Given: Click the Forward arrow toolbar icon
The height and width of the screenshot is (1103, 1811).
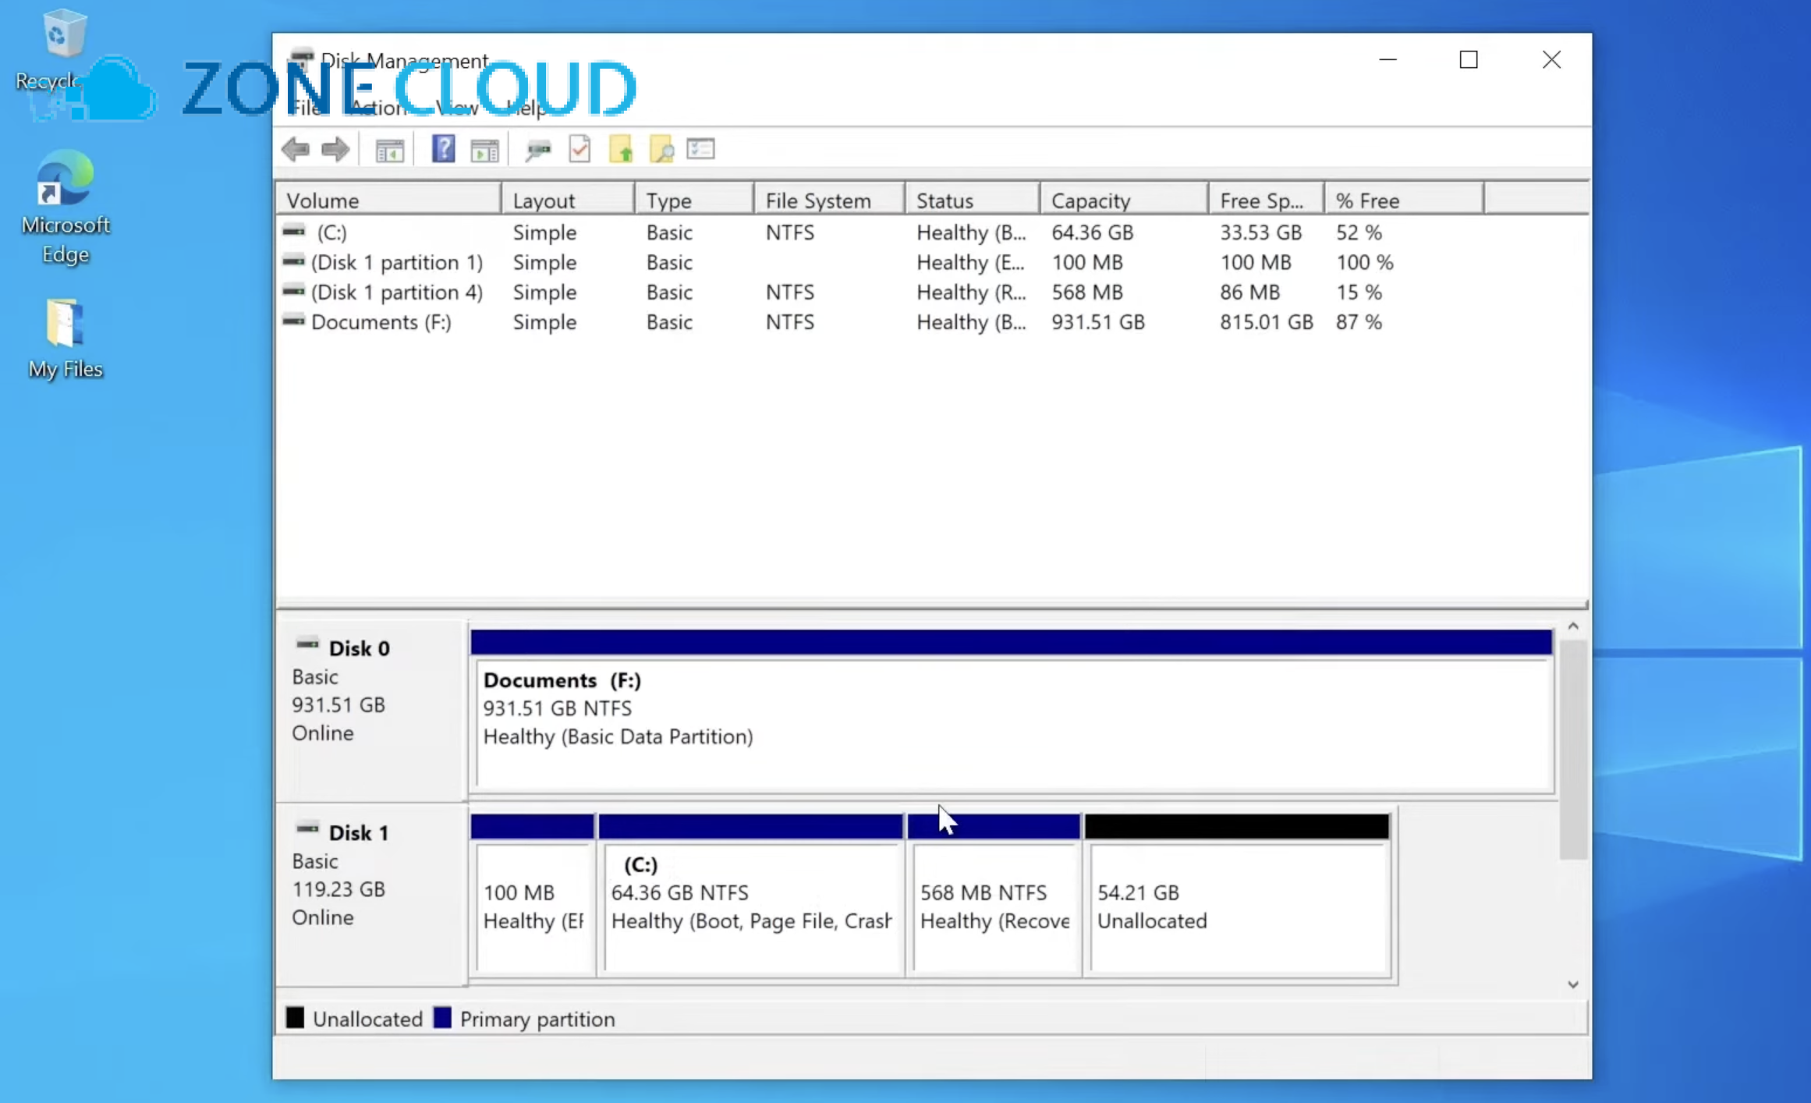Looking at the screenshot, I should pos(335,149).
